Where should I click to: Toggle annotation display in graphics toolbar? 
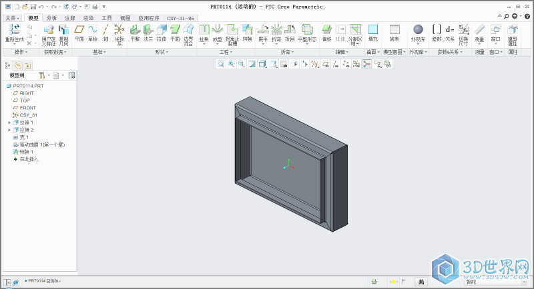pyautogui.click(x=377, y=64)
